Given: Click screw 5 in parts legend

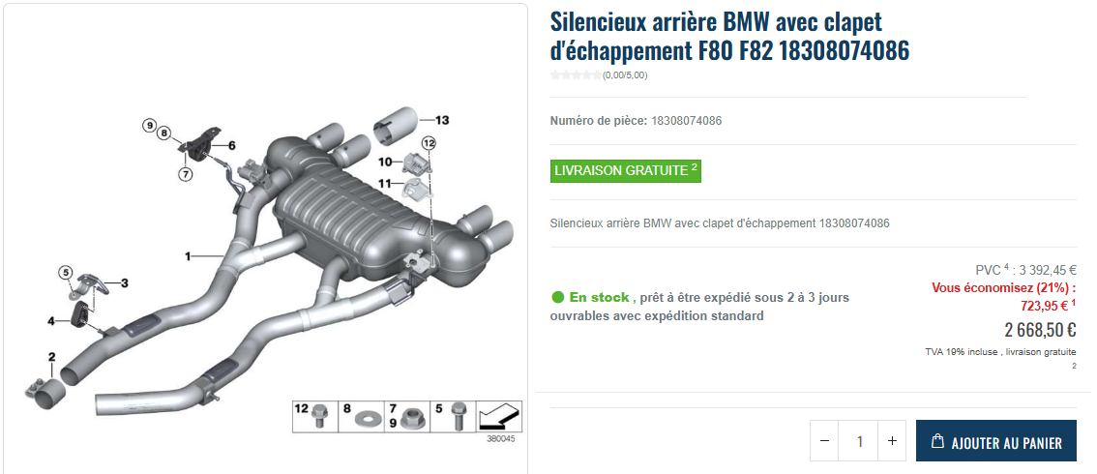Looking at the screenshot, I should click(x=453, y=416).
